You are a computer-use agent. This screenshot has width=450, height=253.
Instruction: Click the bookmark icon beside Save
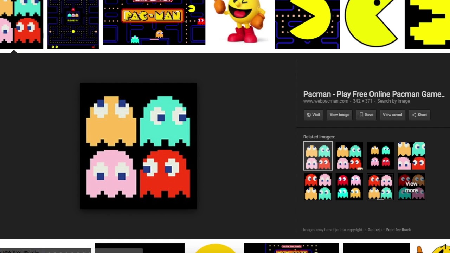(361, 115)
